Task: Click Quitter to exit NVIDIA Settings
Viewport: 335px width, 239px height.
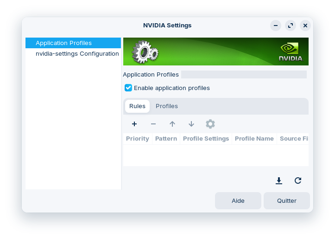Action: [x=286, y=201]
